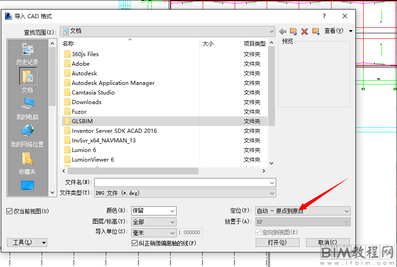Open 我的电脑 in the places sidebar
The height and width of the screenshot is (267, 397).
27,108
